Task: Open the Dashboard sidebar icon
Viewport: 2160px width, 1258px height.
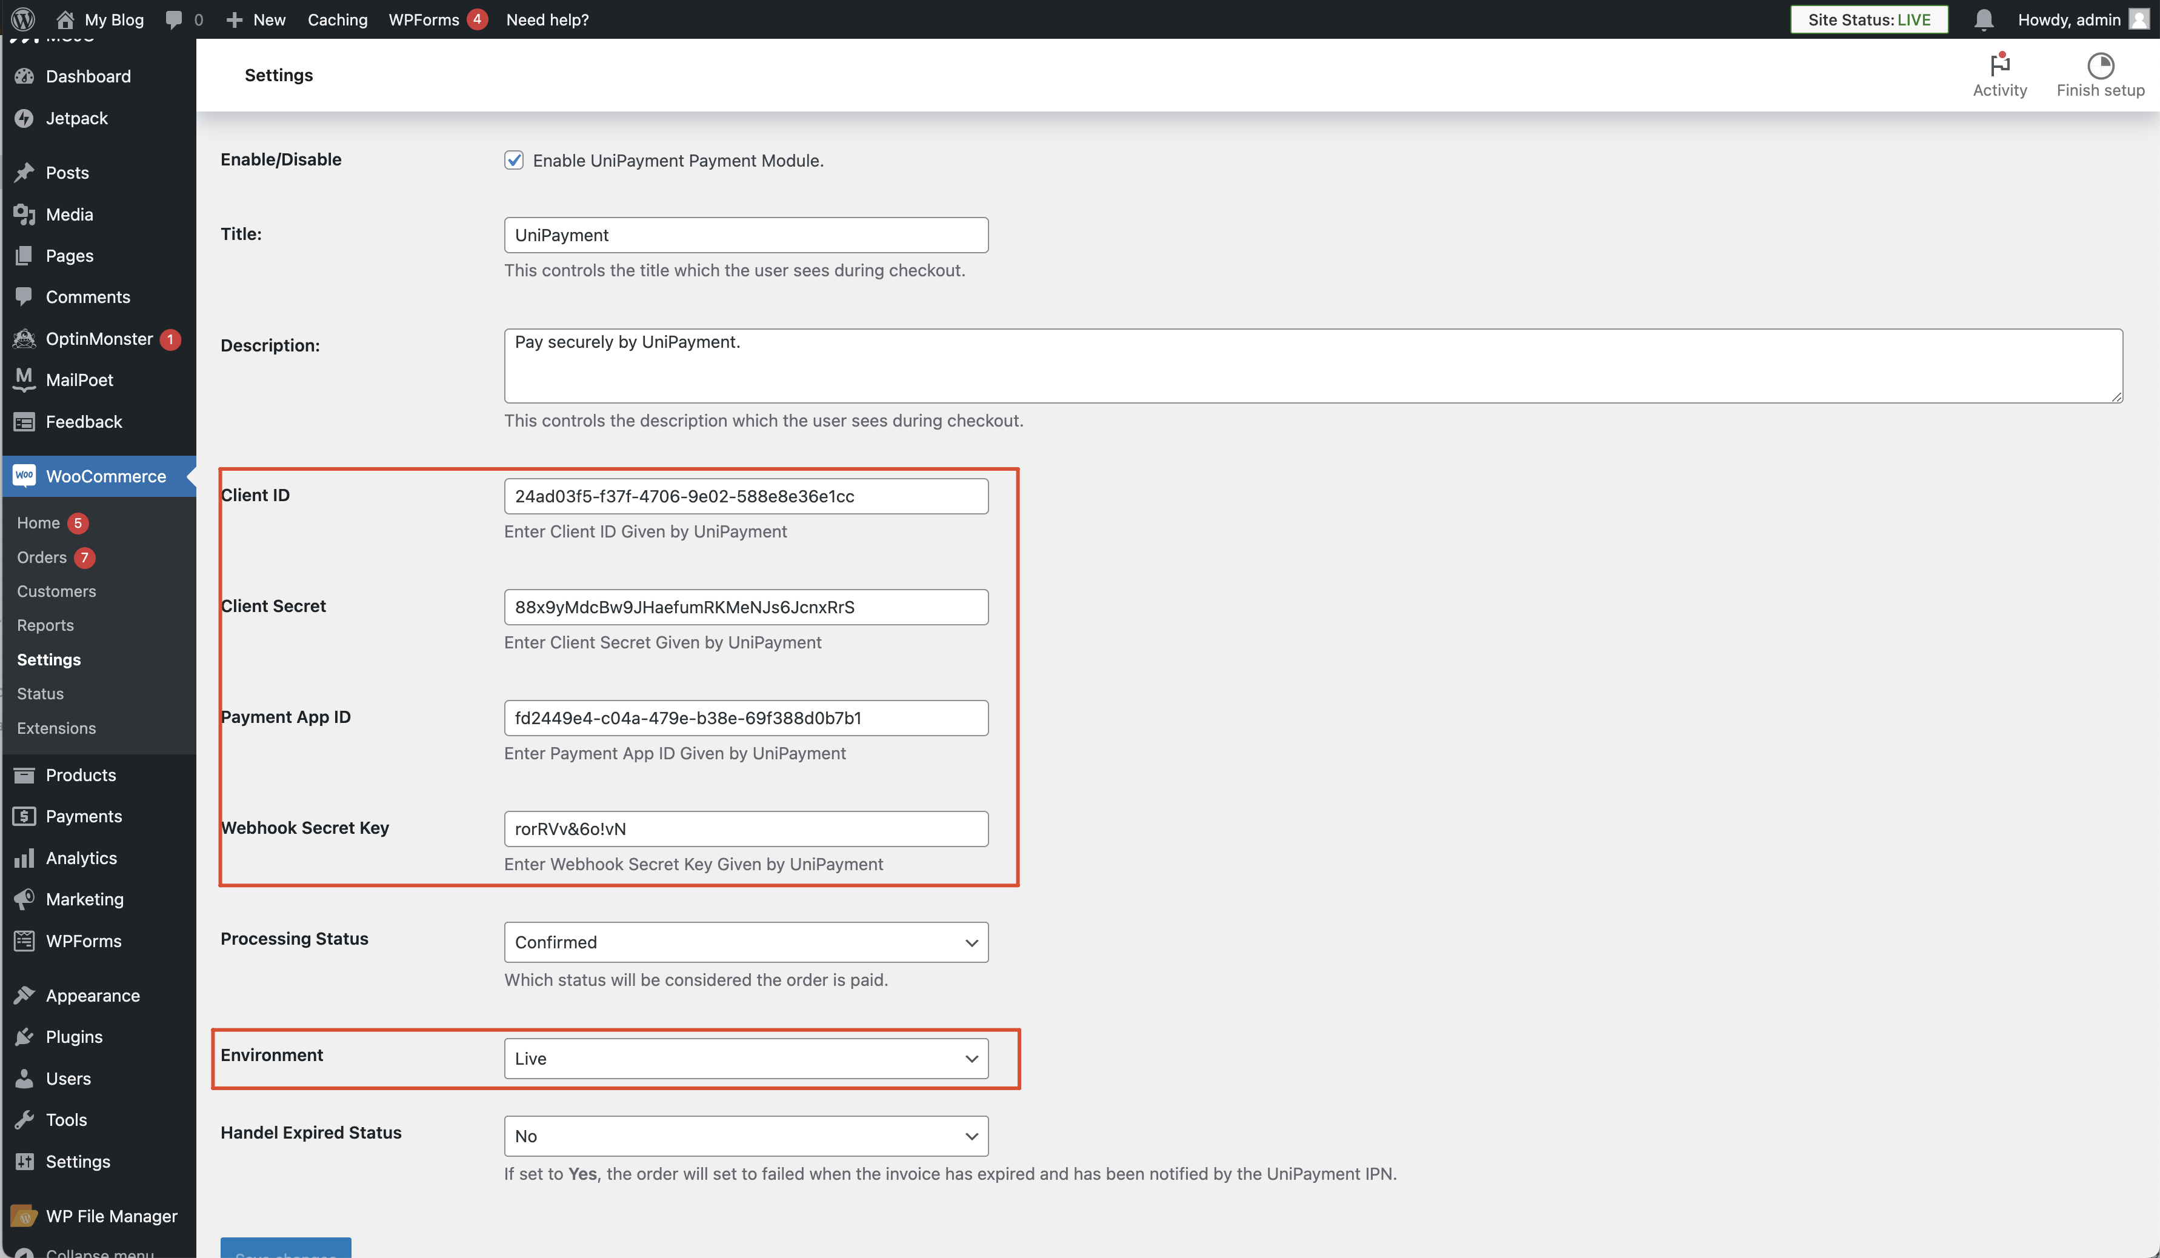Action: (x=24, y=76)
